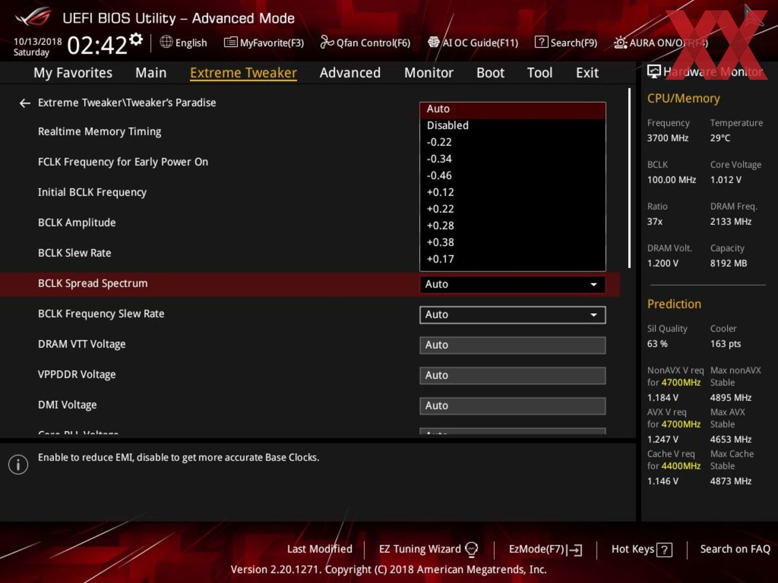The image size is (778, 583).
Task: Open Qfan Control(F6)
Action: coord(365,42)
